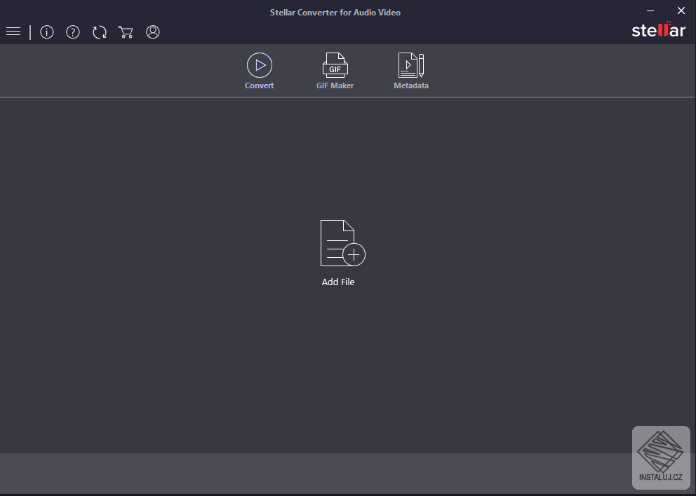Select the Convert tab
Viewport: 696px width, 496px height.
[259, 70]
